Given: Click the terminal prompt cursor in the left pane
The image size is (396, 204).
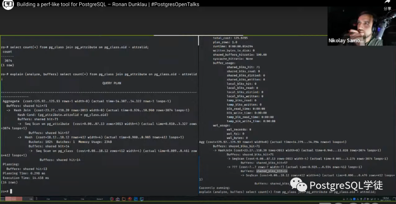Looking at the screenshot, I should point(11,192).
